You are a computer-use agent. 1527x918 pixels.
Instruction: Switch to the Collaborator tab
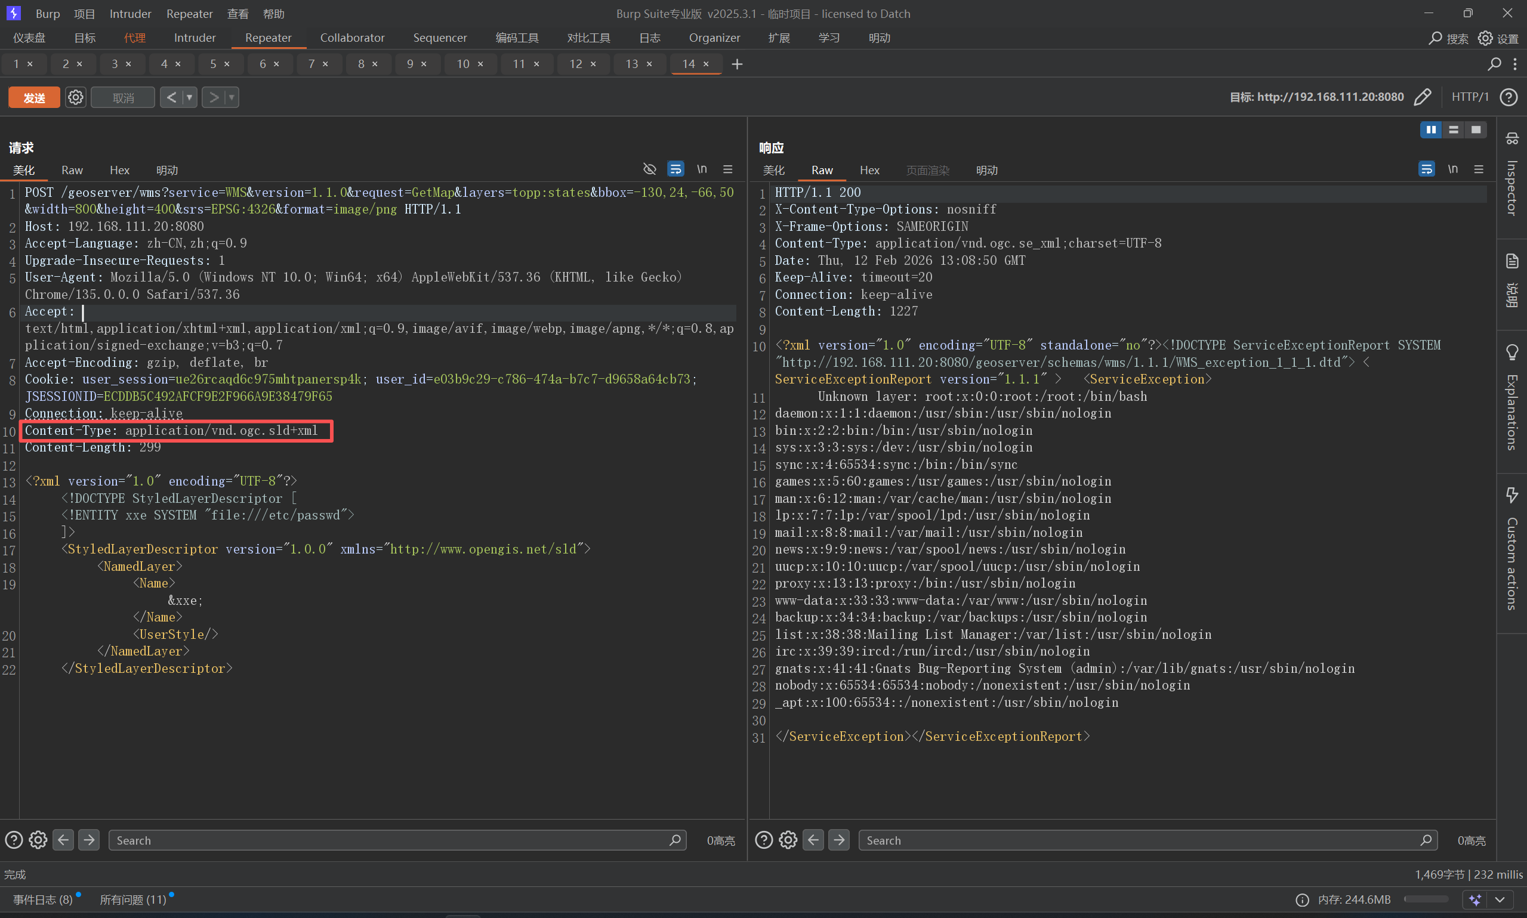[352, 38]
